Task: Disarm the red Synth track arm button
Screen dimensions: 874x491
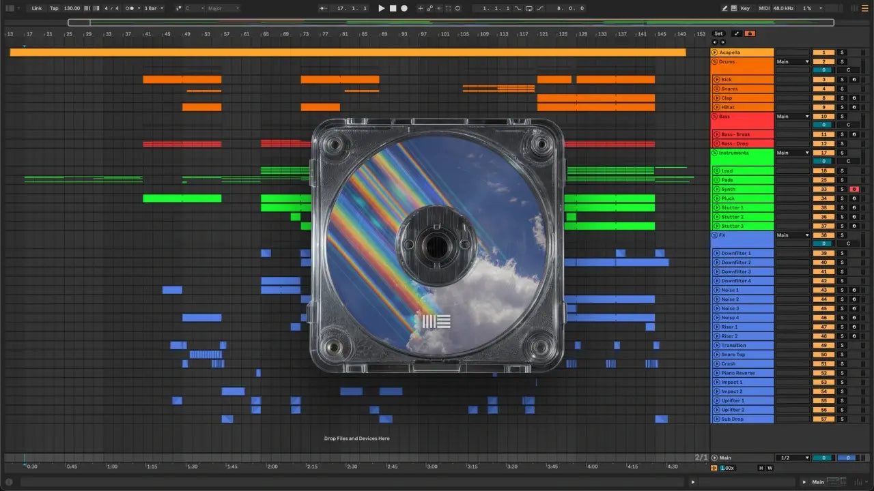Action: point(854,189)
